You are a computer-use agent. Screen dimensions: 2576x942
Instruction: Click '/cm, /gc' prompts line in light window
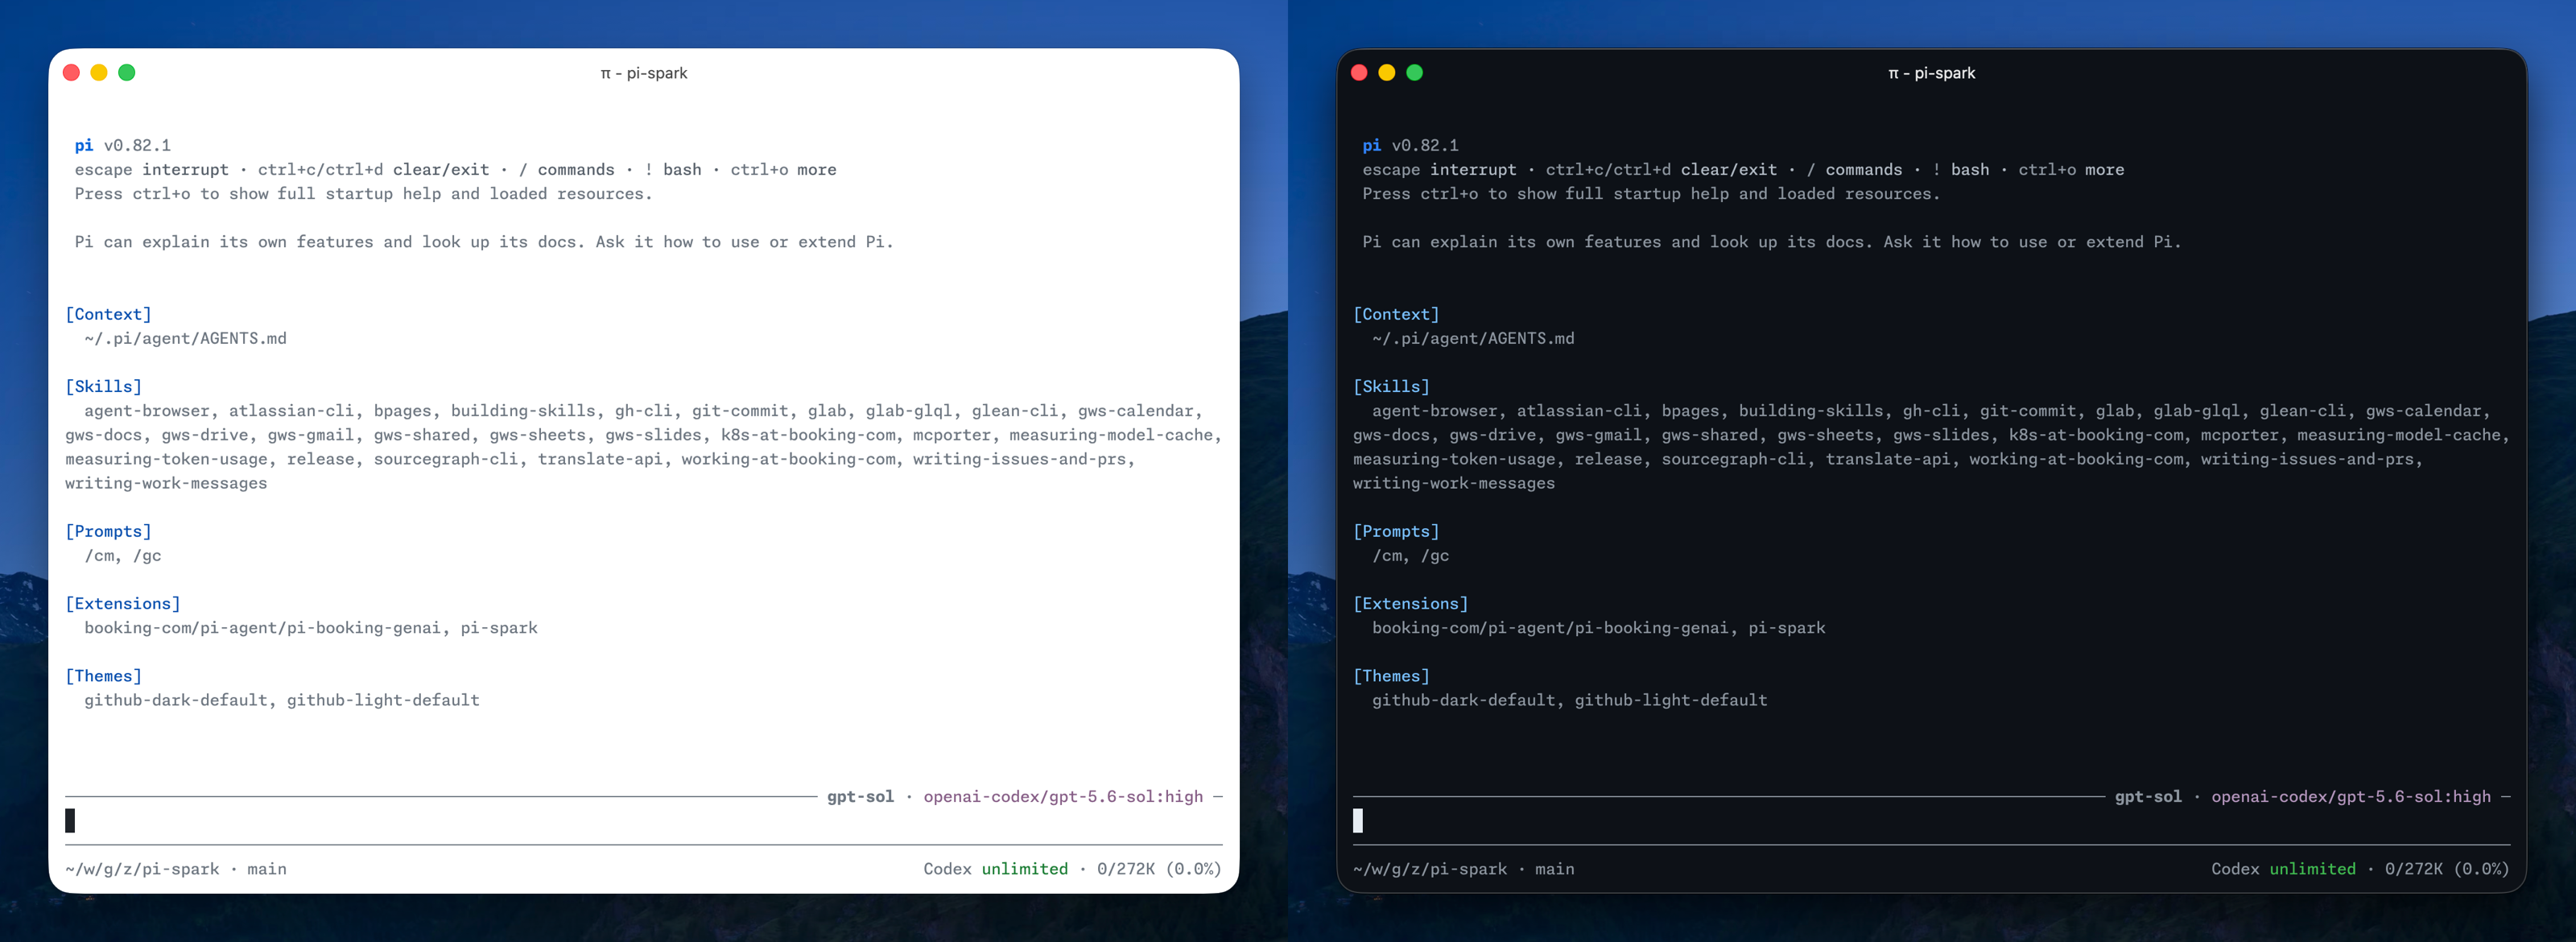click(x=123, y=555)
